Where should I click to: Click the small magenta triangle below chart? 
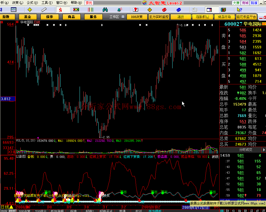click(x=38, y=138)
